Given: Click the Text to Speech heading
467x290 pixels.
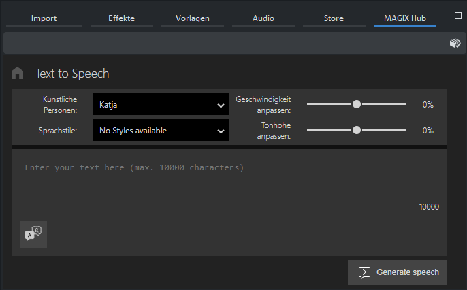Looking at the screenshot, I should [72, 74].
